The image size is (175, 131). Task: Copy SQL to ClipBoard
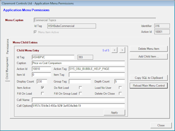pos(149,78)
